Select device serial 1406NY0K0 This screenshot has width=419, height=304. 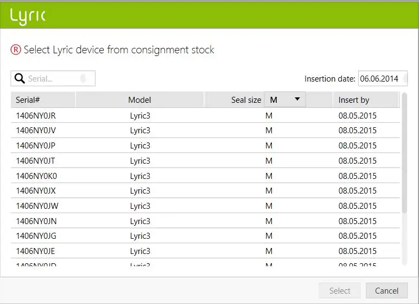point(36,176)
